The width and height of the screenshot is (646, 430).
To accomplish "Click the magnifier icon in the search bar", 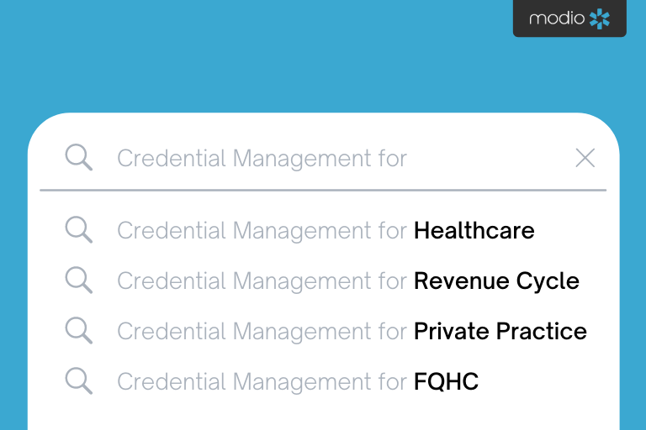I will pos(79,157).
